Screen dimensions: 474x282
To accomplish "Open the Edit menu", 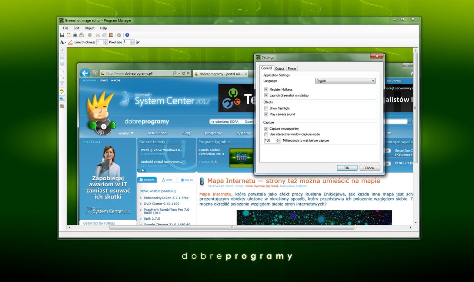I will [x=76, y=28].
